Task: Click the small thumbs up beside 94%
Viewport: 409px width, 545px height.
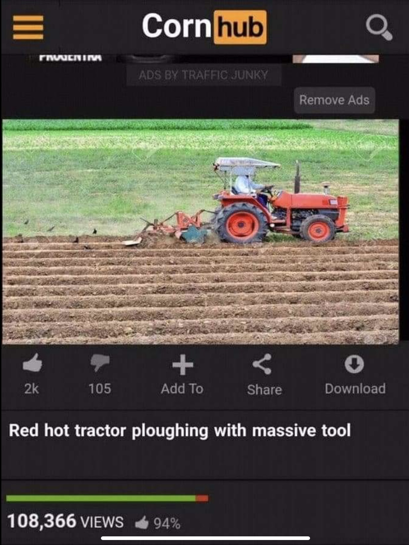Action: pyautogui.click(x=142, y=523)
